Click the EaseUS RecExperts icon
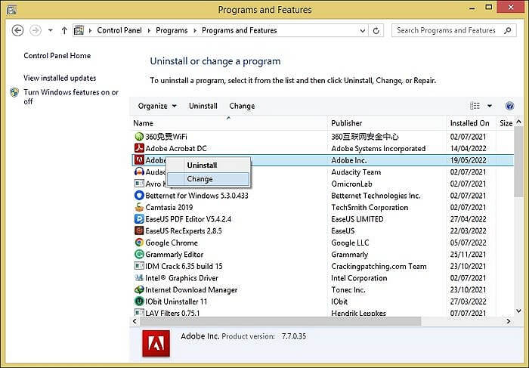 coord(139,230)
